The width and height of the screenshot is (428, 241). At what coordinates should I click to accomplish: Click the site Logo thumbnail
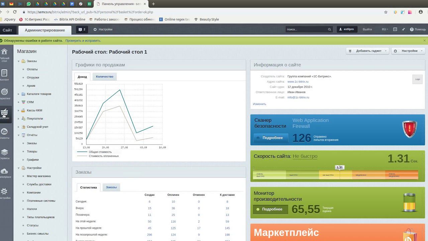417,79
